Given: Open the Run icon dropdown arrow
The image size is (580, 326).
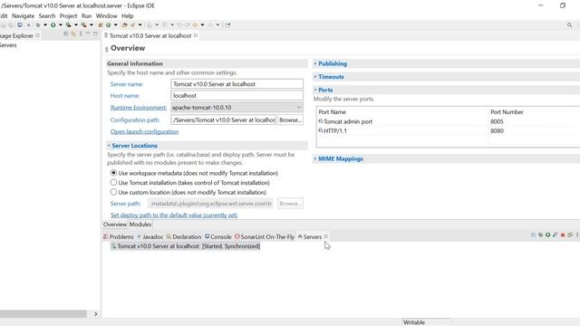Looking at the screenshot, I should [x=61, y=25].
